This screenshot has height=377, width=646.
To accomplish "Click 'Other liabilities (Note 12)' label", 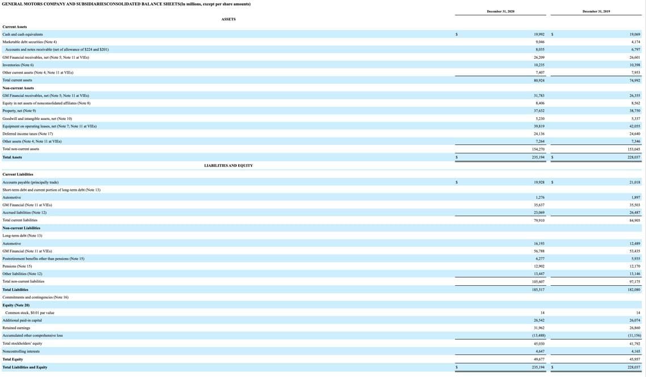I will click(x=22, y=274).
